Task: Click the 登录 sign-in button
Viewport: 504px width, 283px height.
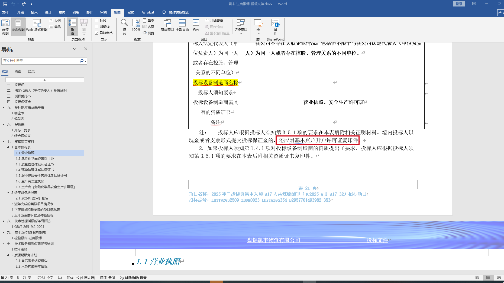Action: tap(459, 4)
